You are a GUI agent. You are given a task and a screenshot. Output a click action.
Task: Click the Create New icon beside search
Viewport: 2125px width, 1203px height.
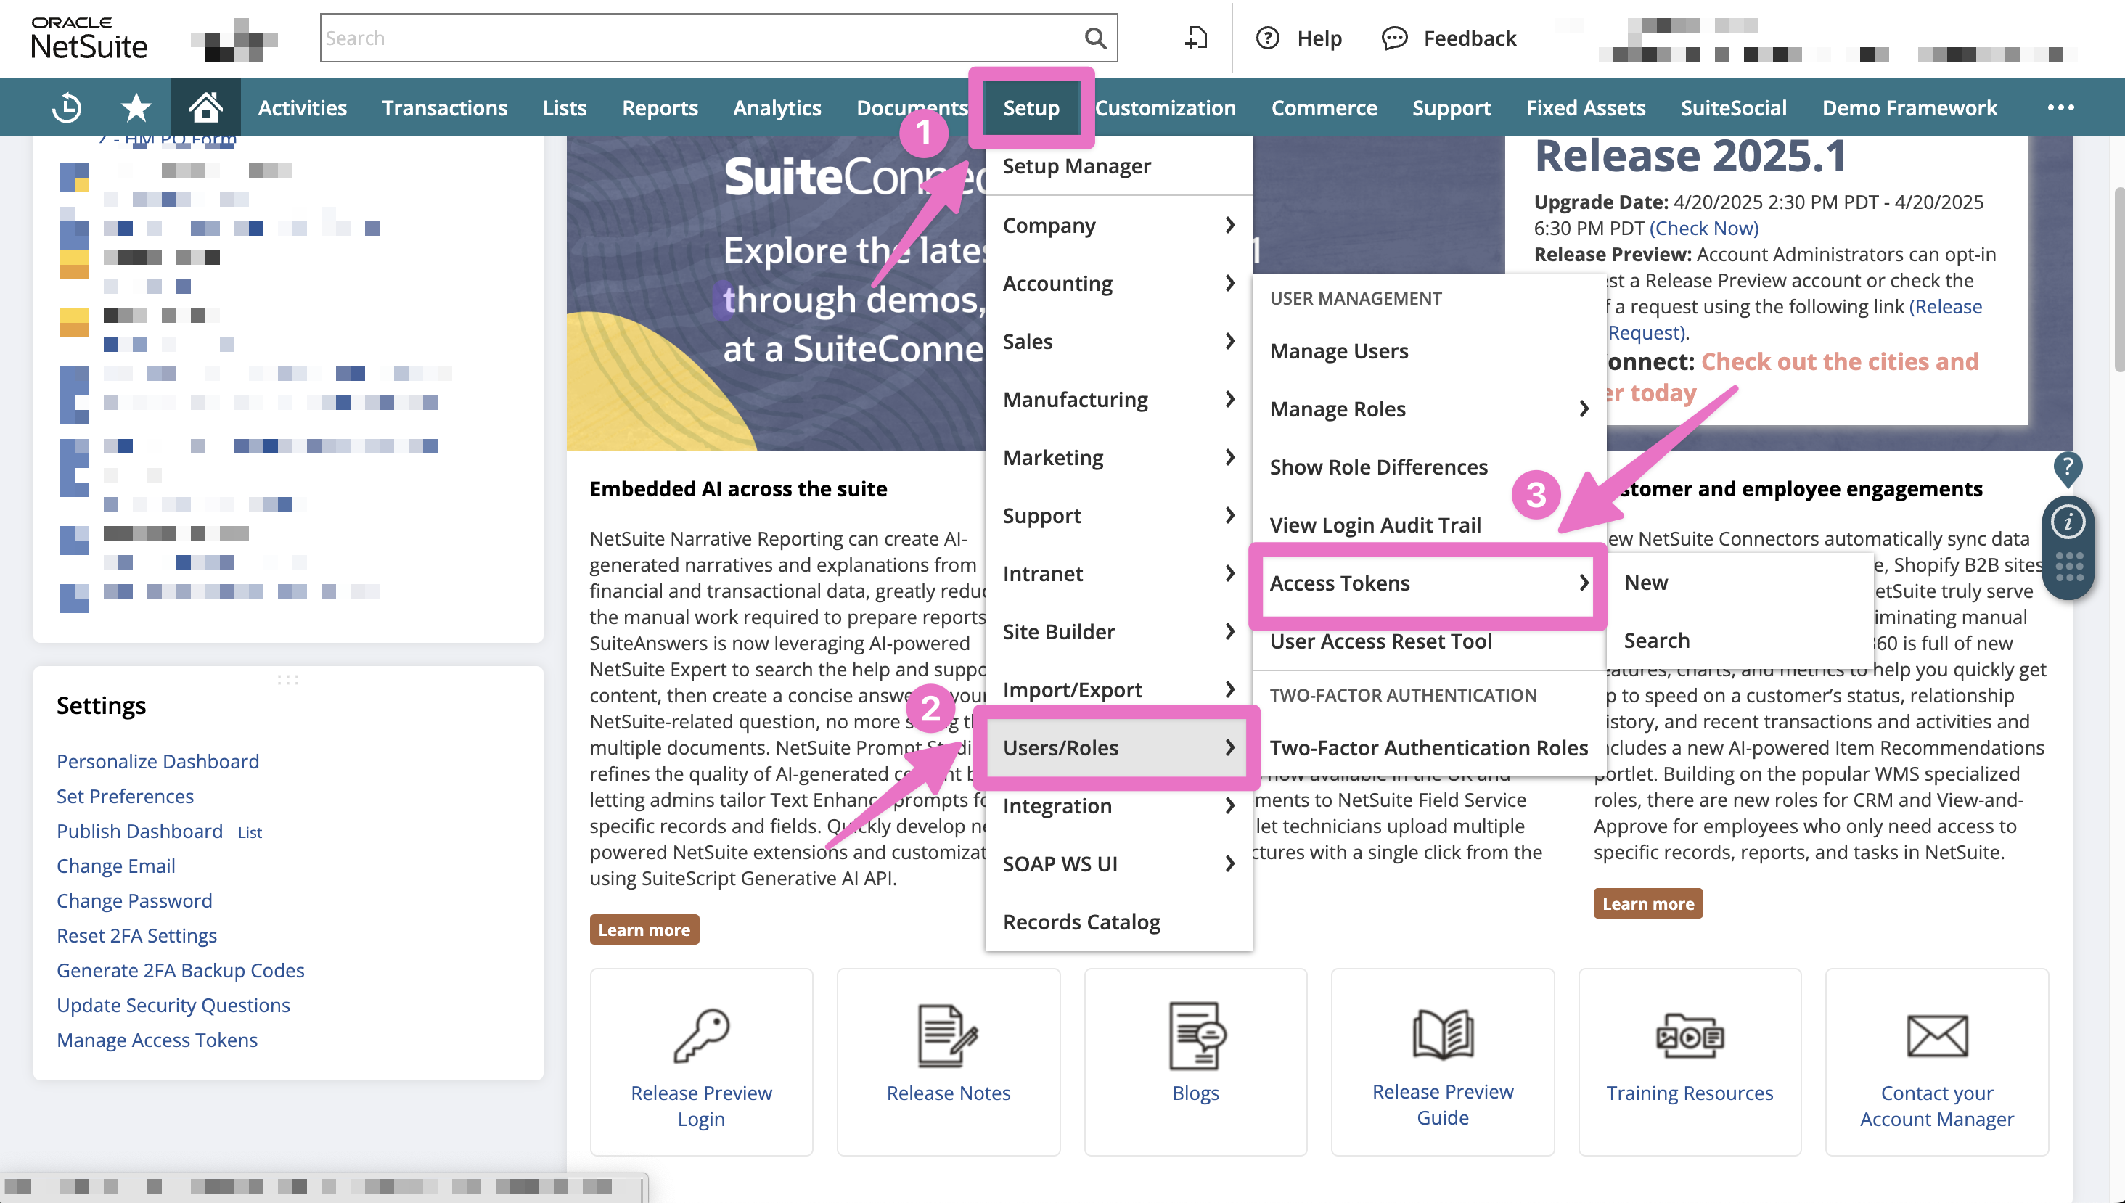click(1195, 38)
